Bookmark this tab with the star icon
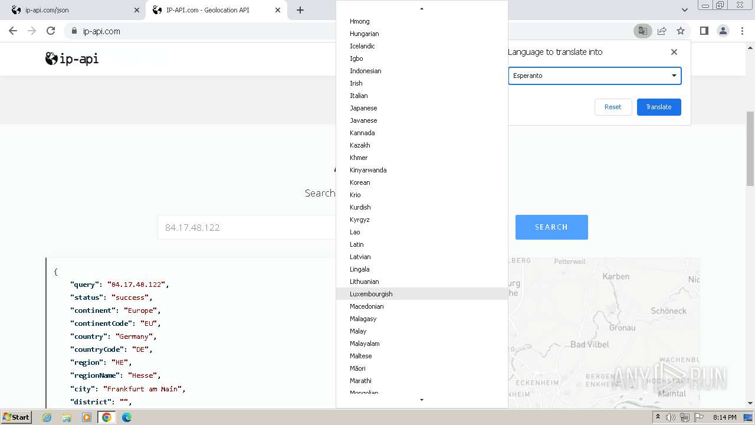This screenshot has height=425, width=755. coord(681,31)
